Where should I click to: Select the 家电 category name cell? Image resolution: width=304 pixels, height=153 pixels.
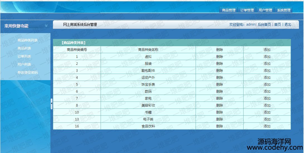pyautogui.click(x=148, y=98)
